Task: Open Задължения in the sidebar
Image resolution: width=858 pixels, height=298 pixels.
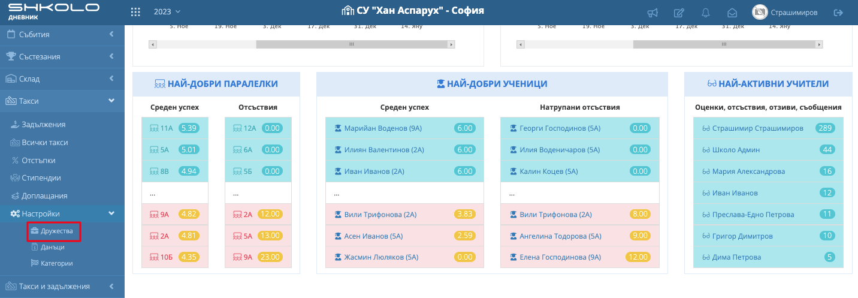Action: (x=43, y=125)
